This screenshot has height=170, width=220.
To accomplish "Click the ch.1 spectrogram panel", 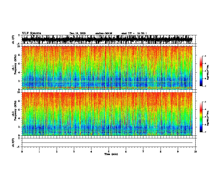I will pyautogui.click(x=107, y=68).
